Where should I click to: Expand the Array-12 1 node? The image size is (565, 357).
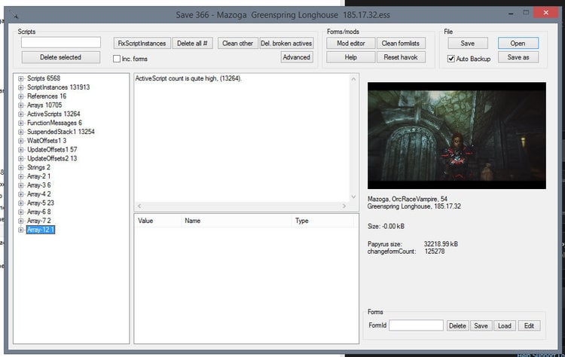pos(21,230)
